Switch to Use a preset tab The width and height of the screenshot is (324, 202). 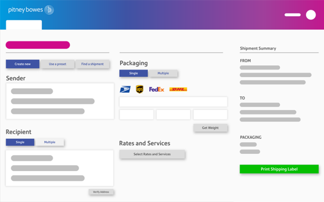(x=58, y=64)
